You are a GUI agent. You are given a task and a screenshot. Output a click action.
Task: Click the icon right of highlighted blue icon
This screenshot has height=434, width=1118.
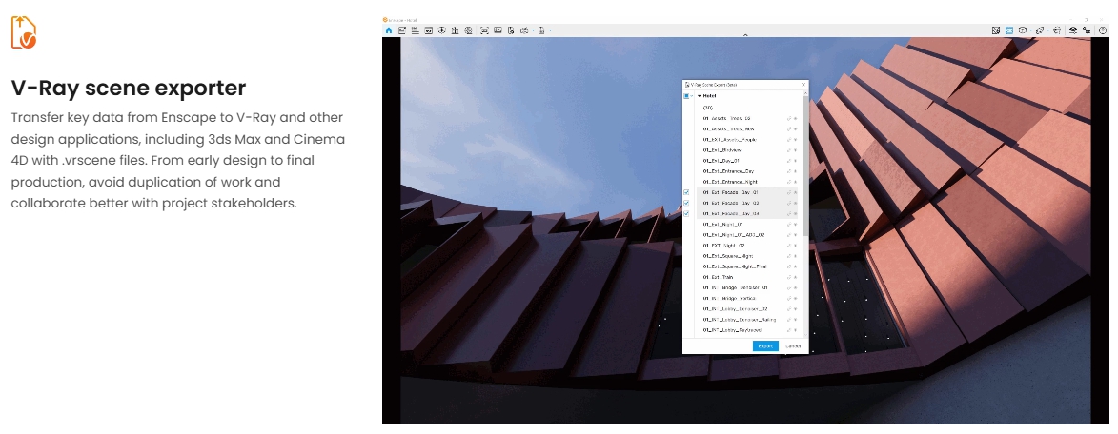tap(1023, 30)
